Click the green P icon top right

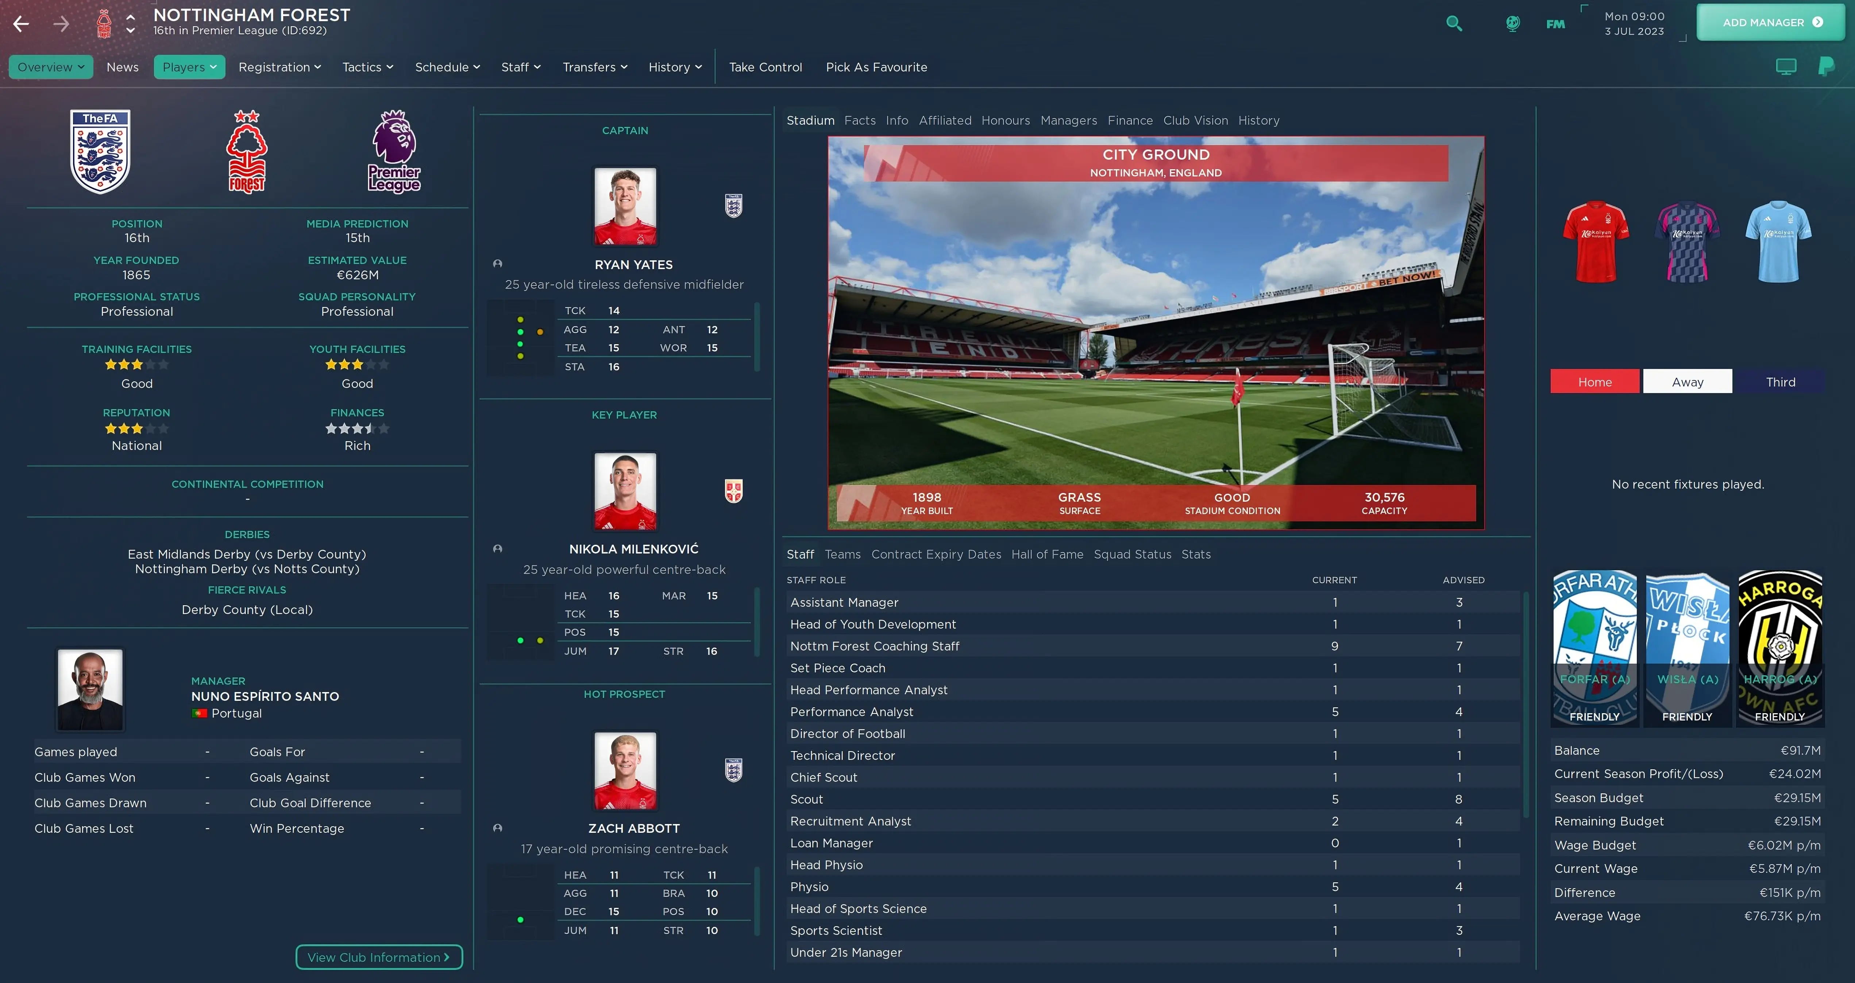tap(1826, 67)
